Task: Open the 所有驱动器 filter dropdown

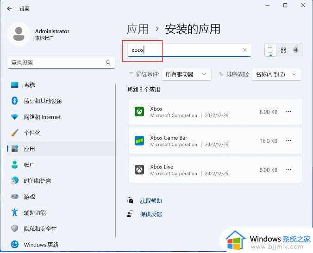Action: click(x=186, y=74)
